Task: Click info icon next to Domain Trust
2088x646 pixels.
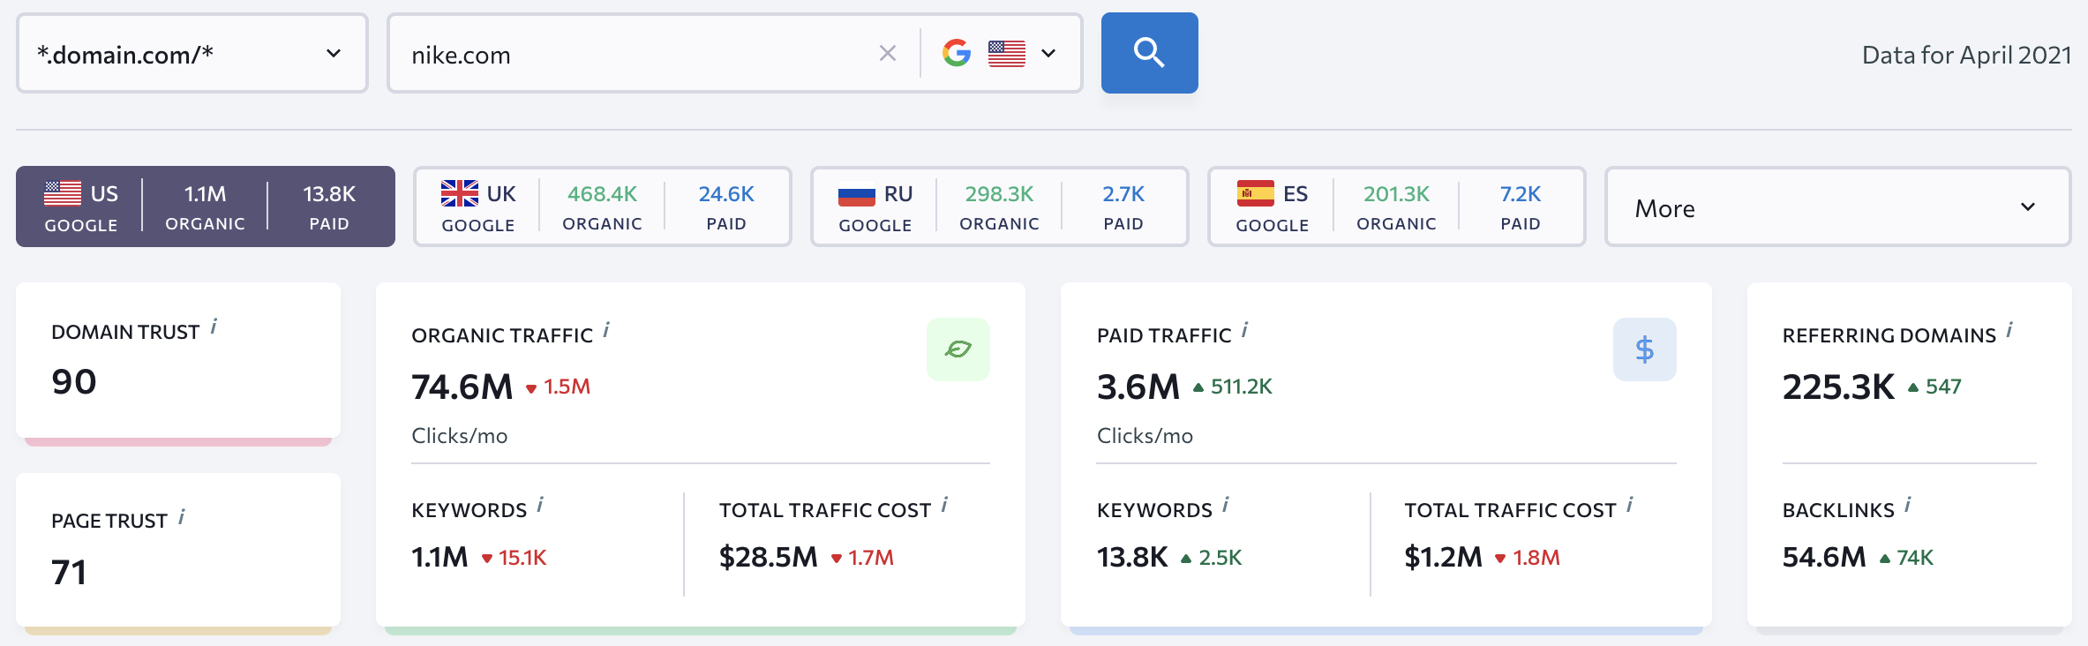Action: pyautogui.click(x=214, y=328)
